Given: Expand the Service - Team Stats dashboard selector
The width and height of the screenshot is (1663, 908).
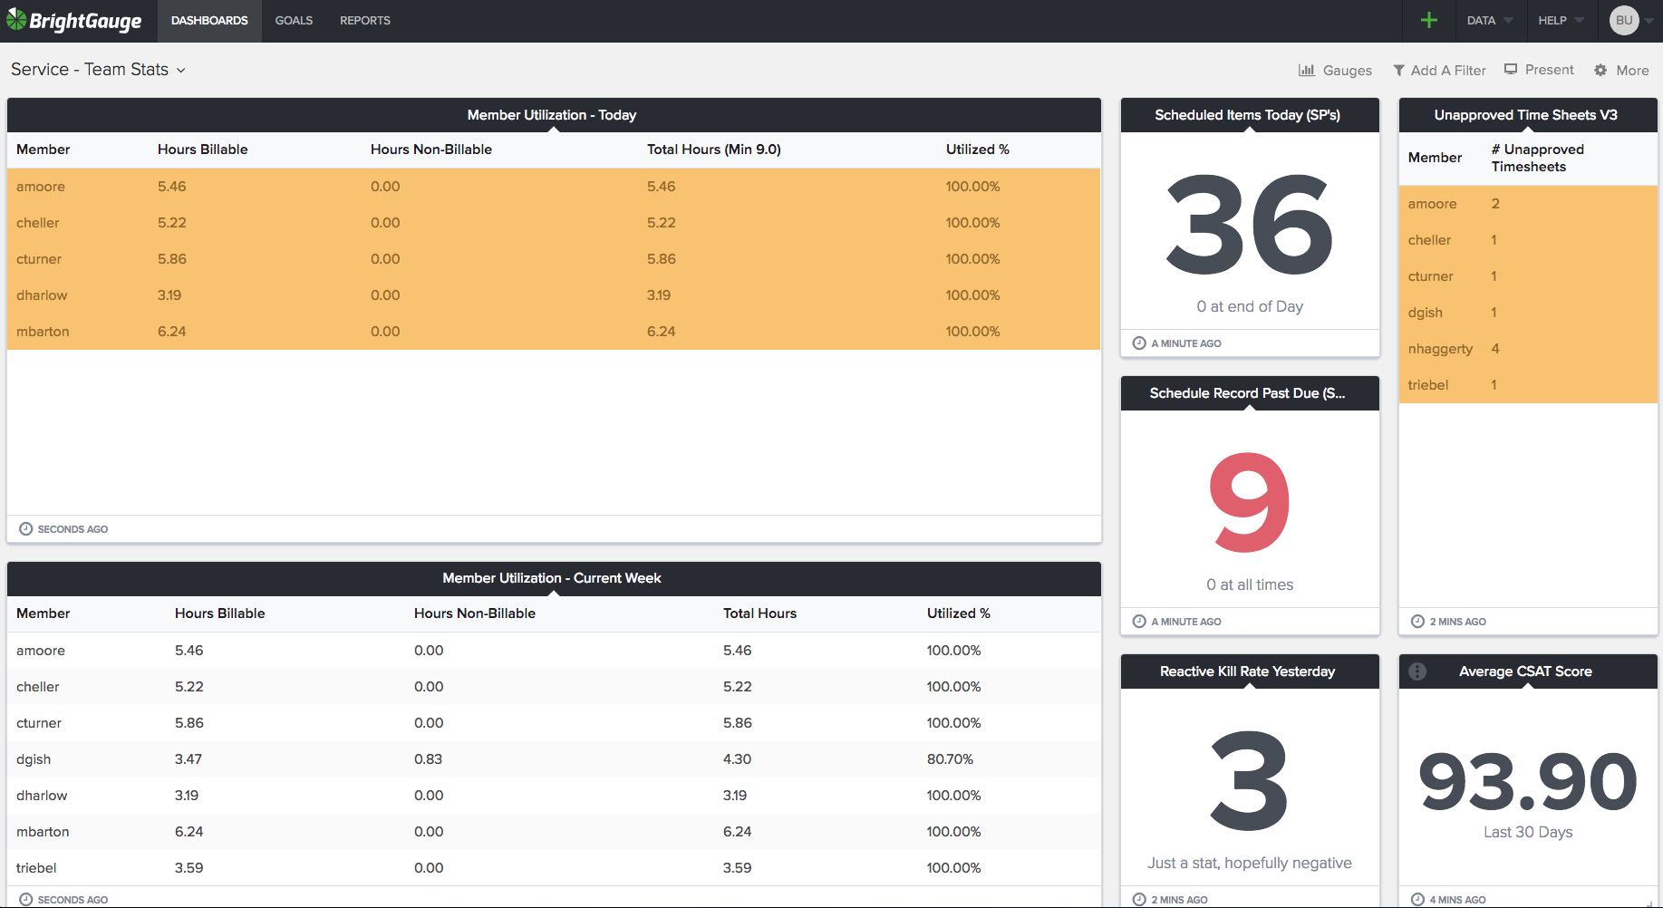Looking at the screenshot, I should tap(98, 70).
